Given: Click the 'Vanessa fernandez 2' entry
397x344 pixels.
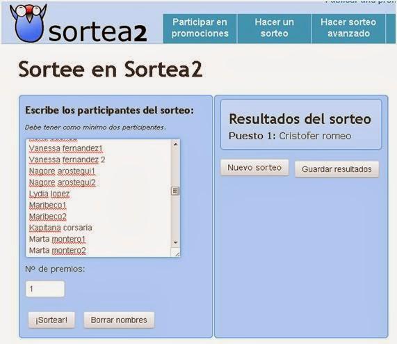Looking at the screenshot, I should click(67, 159).
